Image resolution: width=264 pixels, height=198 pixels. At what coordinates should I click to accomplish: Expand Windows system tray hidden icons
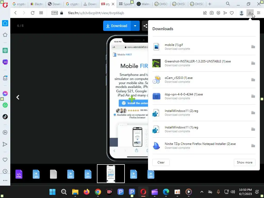coord(202,192)
